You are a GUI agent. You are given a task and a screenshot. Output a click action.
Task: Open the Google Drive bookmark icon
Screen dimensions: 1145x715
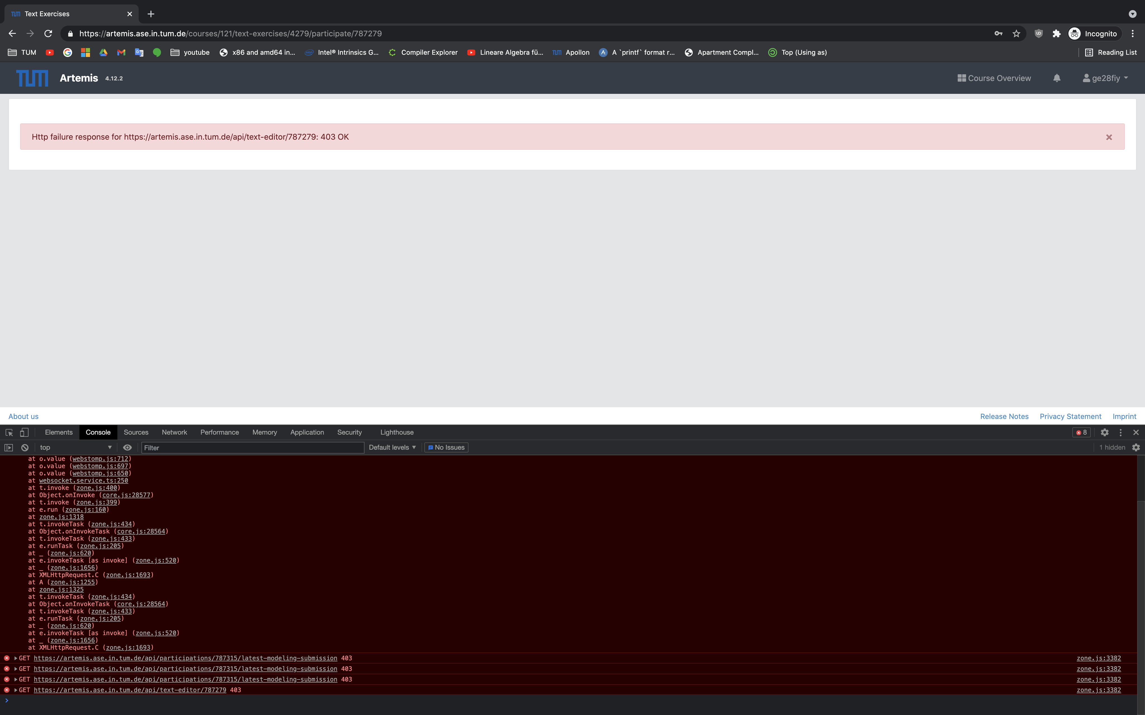[103, 53]
